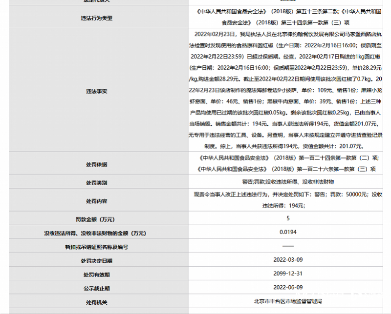Select the 公示截止日期 label
Image resolution: width=391 pixels, height=314 pixels.
96,288
